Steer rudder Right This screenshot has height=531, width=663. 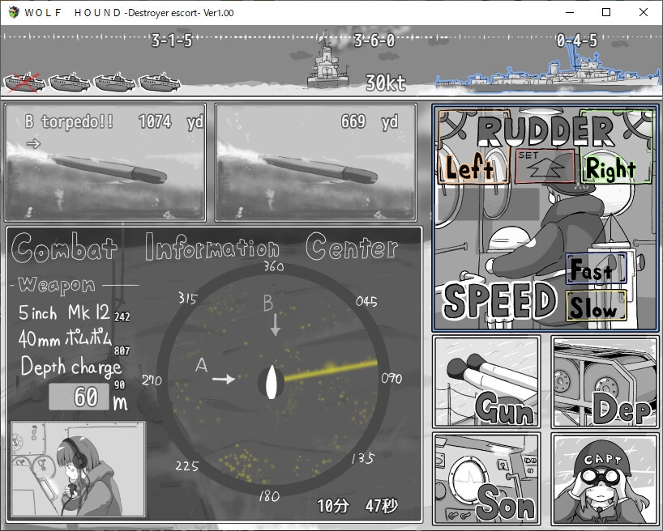pyautogui.click(x=610, y=168)
